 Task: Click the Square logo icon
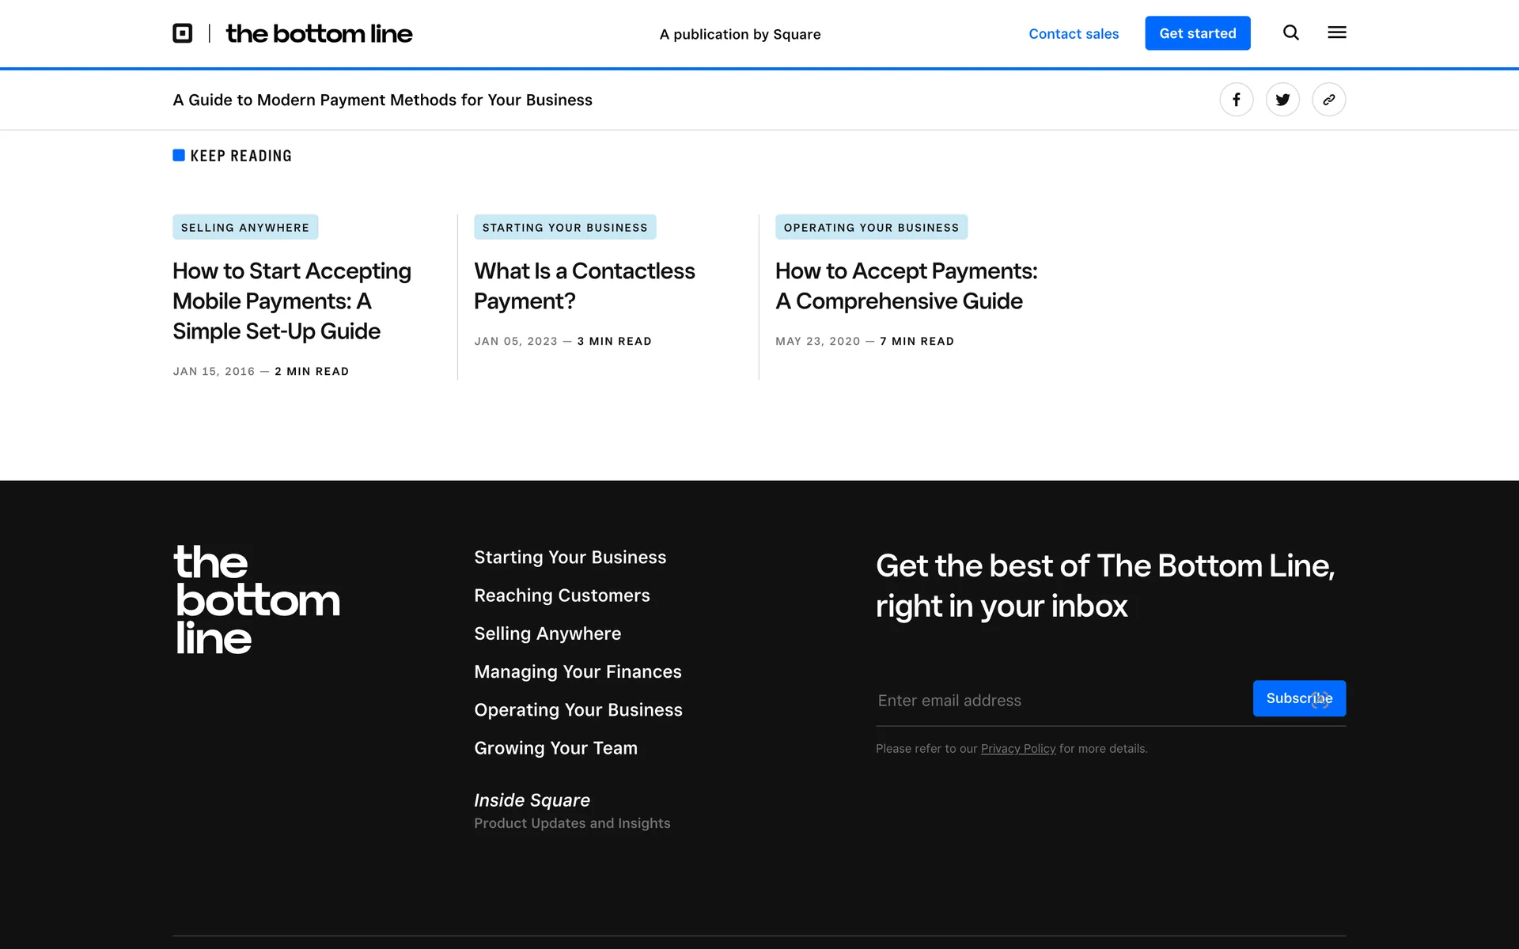[183, 33]
